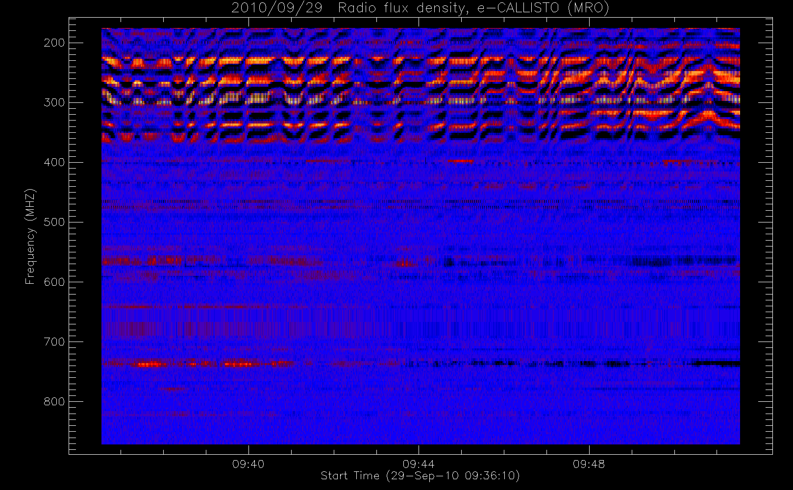
Task: Click the 'Start Time (29-Sep-10 09:36:10)' label
Action: point(420,476)
